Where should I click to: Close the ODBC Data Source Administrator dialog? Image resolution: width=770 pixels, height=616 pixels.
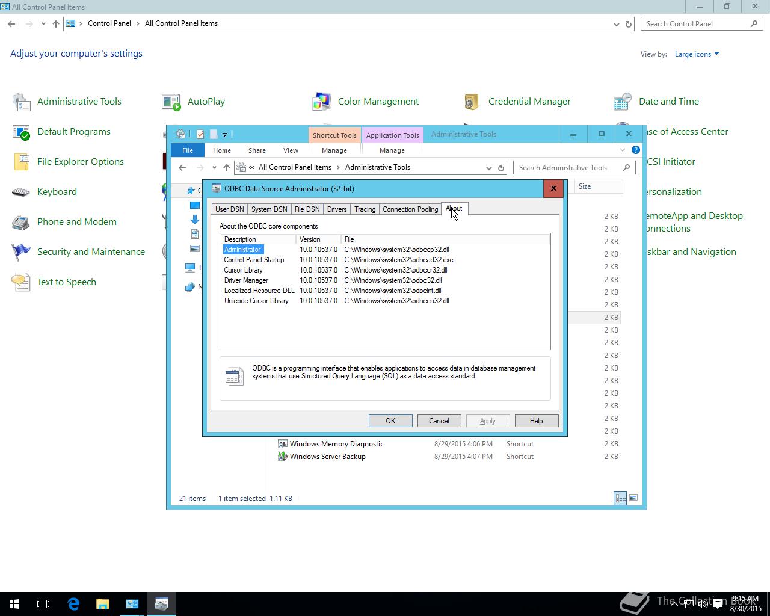click(x=553, y=189)
